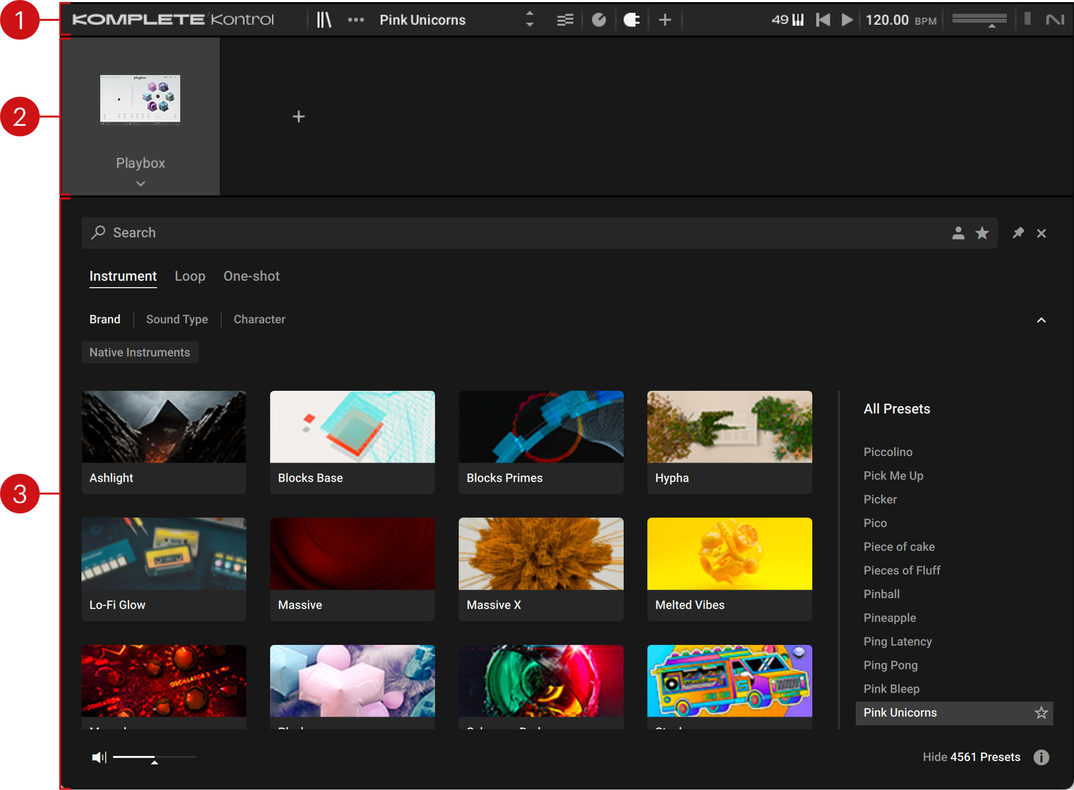Screen dimensions: 1074x790
Task: Toggle the favorites star filter in search bar
Action: click(982, 233)
